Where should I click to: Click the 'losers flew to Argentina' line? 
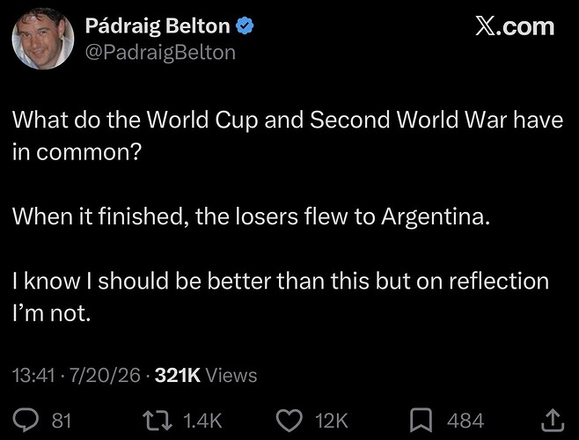[251, 216]
